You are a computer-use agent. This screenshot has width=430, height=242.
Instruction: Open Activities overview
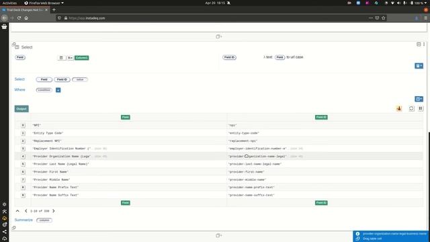9,3
